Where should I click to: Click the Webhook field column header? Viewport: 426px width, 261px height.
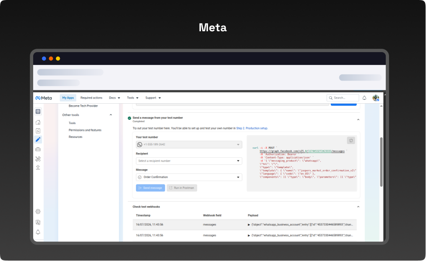click(x=212, y=216)
